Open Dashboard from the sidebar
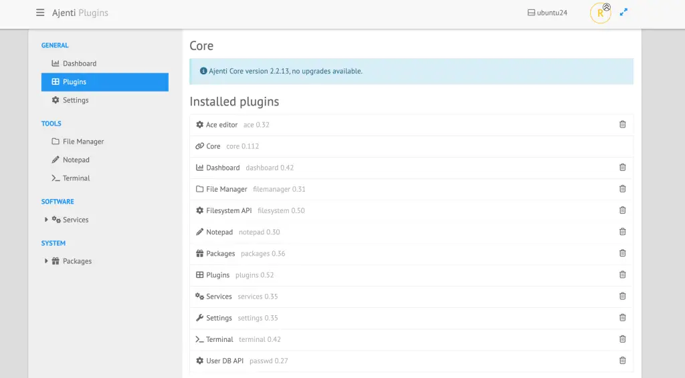Image resolution: width=685 pixels, height=378 pixels. [x=105, y=63]
